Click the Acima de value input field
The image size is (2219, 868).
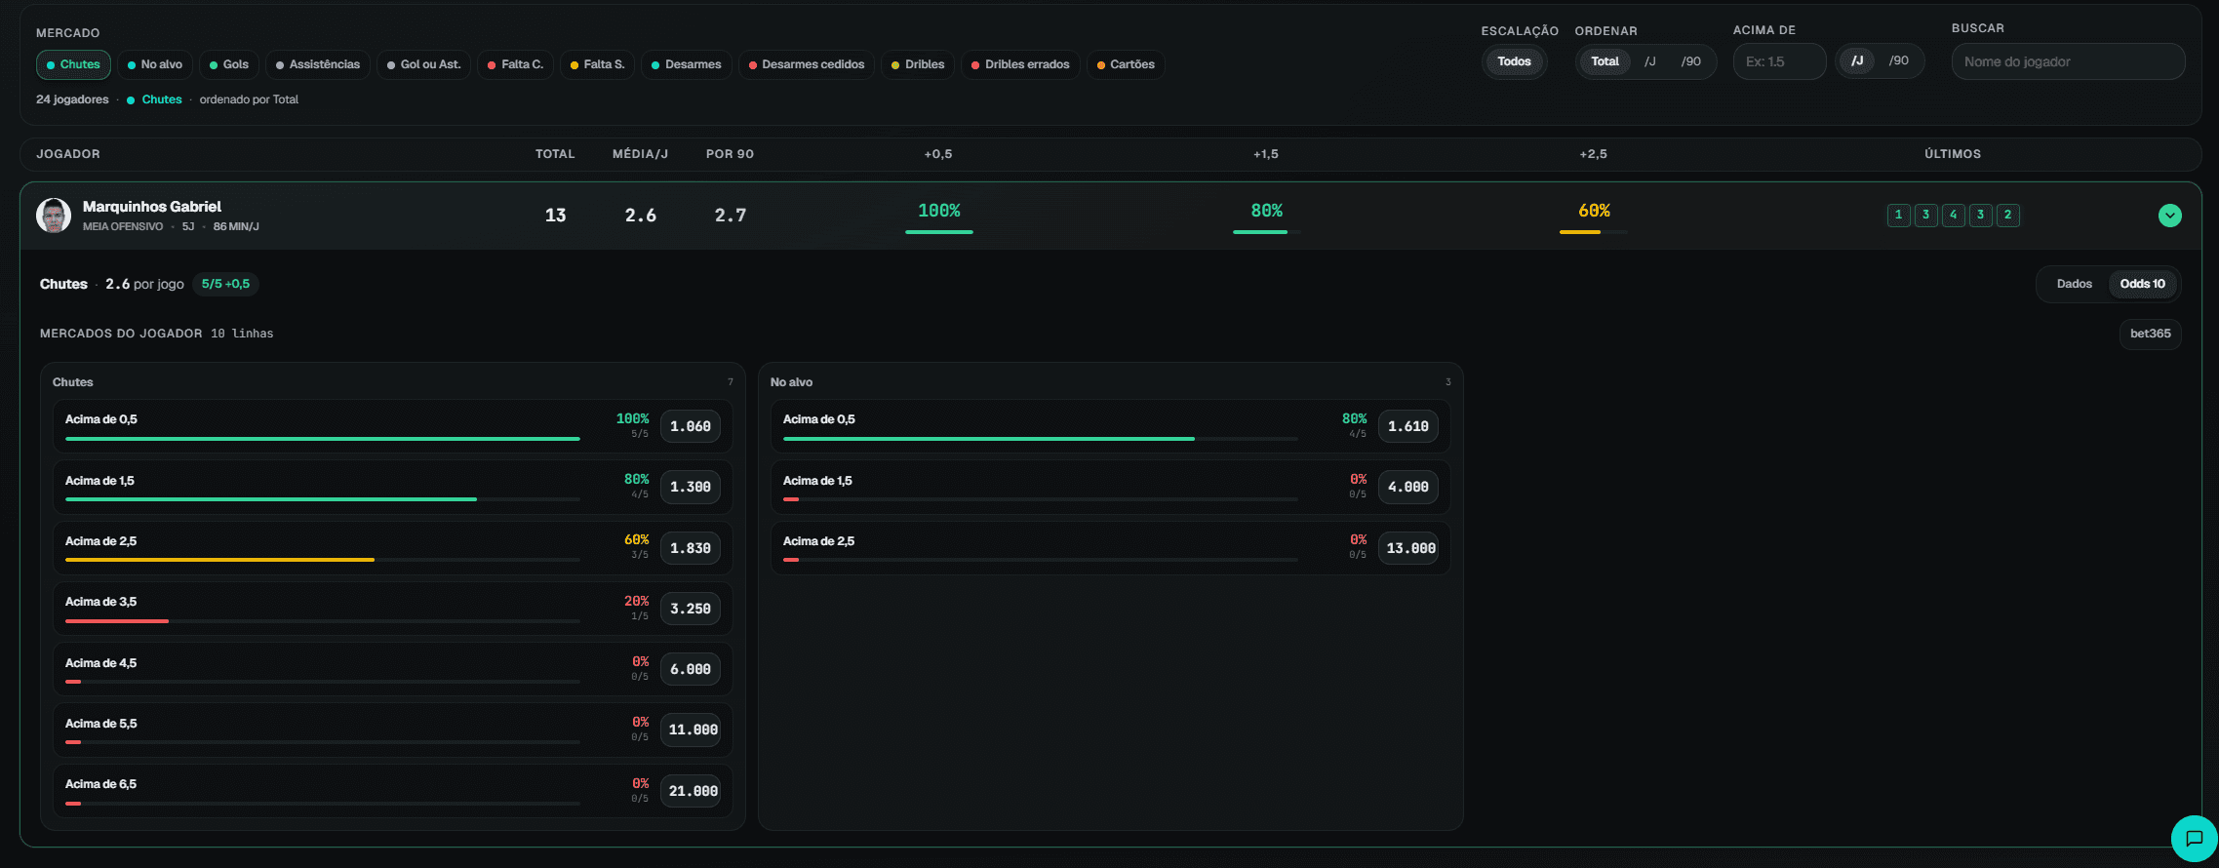1779,61
